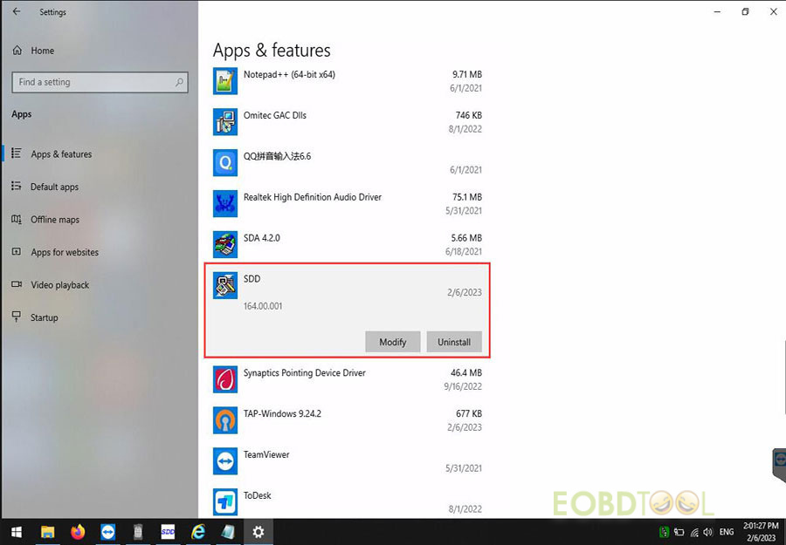
Task: Select SDA 4.2.0 entry name
Action: coord(262,238)
